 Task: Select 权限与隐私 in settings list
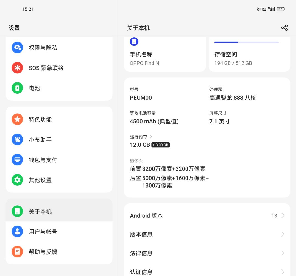pos(59,48)
